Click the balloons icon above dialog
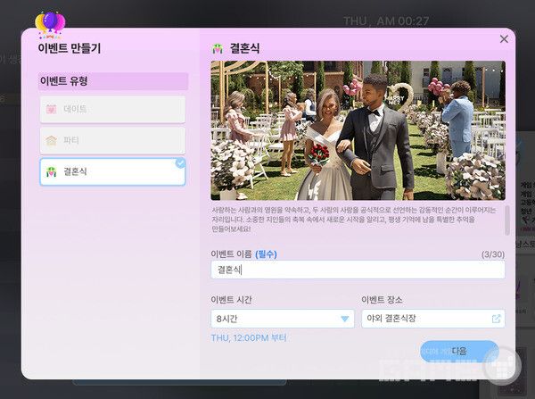The image size is (535, 399). click(50, 24)
